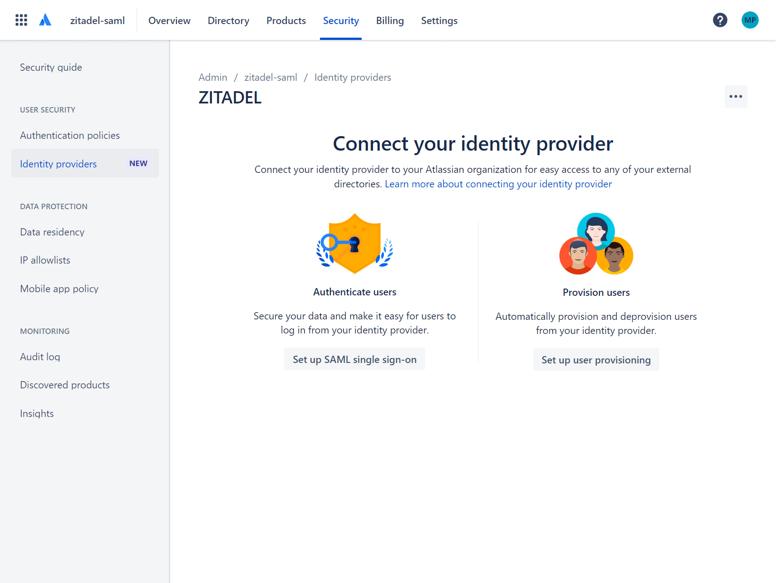Switch to the Overview tab

[169, 20]
